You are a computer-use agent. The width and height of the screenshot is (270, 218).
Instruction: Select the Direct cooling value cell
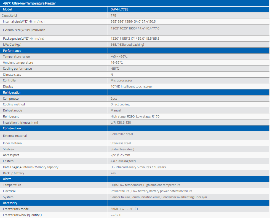point(120,104)
